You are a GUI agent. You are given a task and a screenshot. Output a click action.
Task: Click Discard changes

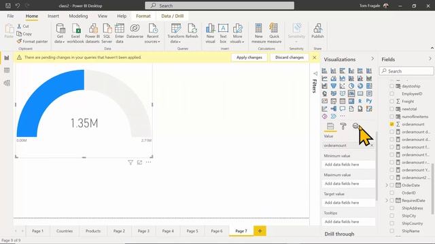[x=290, y=58]
